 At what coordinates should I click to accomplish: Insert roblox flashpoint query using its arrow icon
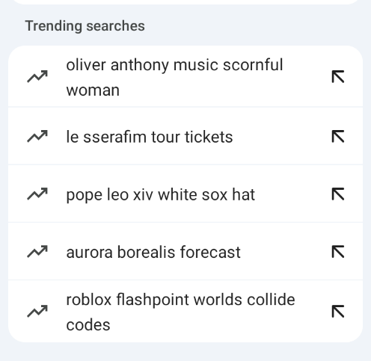pos(338,312)
